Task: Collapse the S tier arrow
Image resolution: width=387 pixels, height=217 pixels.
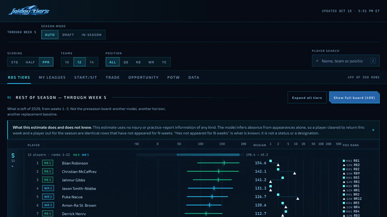Action: [12, 166]
